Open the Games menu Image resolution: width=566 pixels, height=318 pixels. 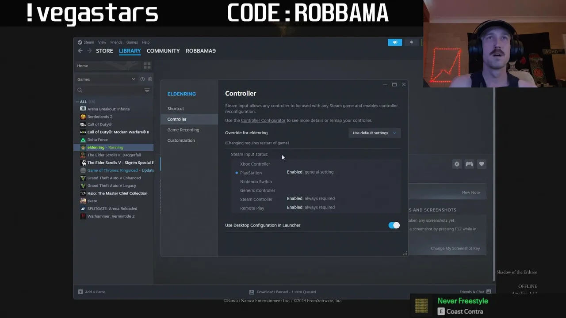point(132,42)
